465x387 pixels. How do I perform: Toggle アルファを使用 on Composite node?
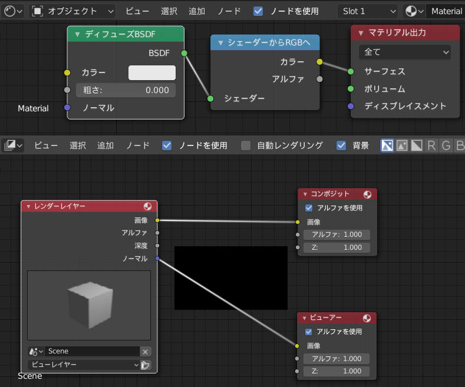(308, 208)
